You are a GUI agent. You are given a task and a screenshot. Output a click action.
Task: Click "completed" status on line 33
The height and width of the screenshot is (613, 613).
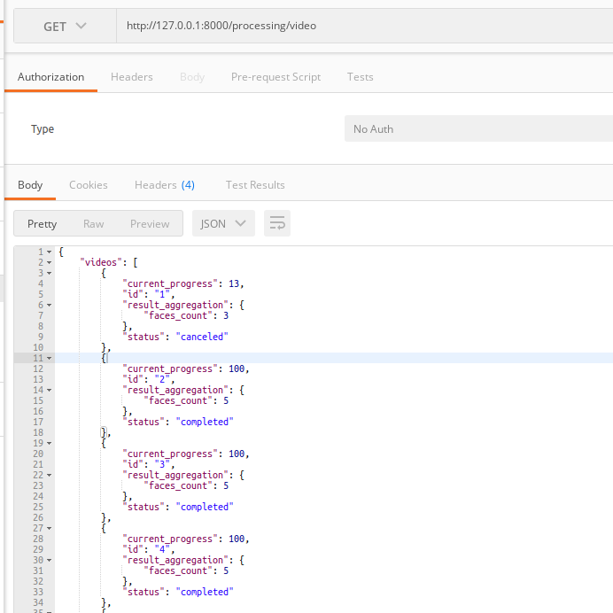(x=205, y=592)
